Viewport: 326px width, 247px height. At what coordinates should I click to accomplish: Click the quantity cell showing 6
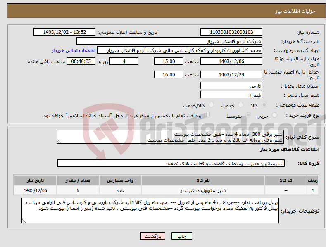[x=78, y=190]
